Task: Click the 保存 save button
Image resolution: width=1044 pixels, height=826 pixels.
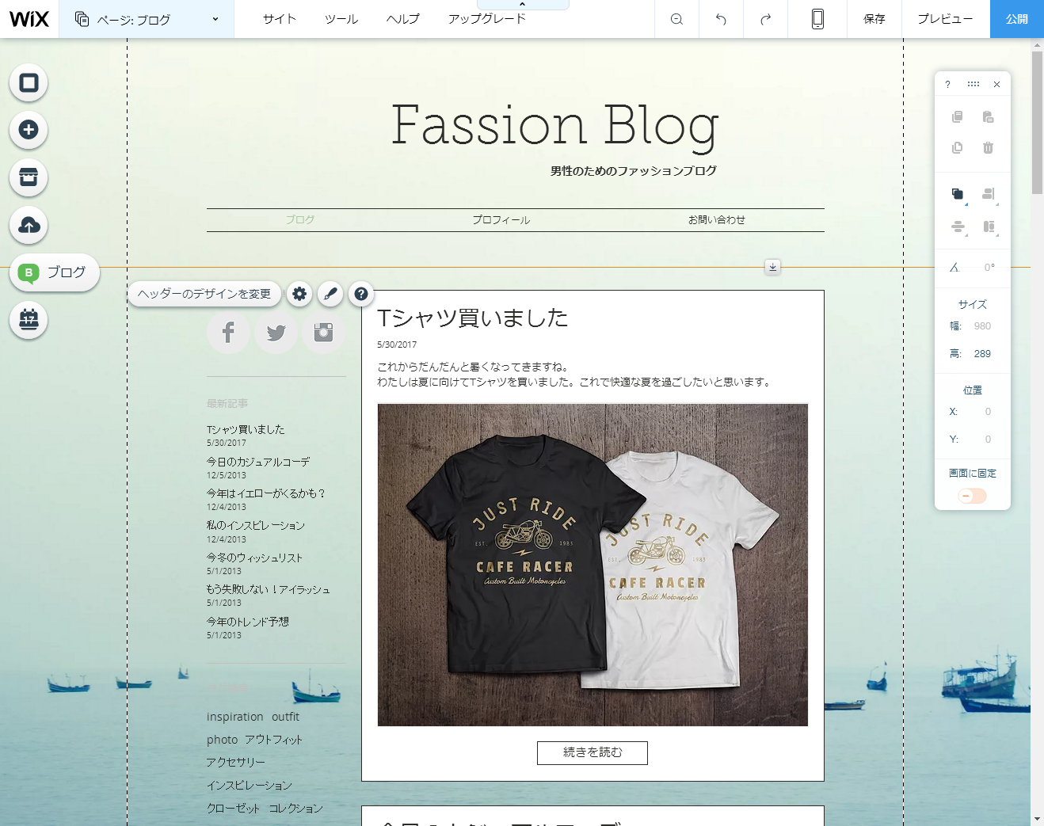Action: point(874,19)
